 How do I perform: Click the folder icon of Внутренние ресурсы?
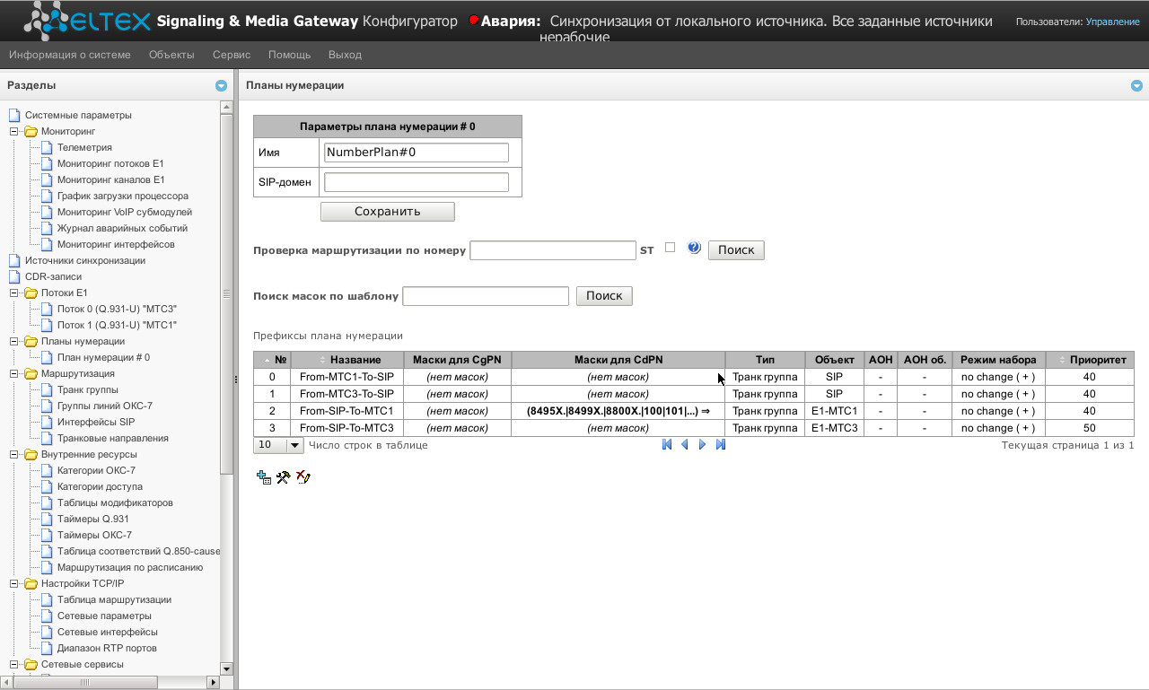[31, 454]
